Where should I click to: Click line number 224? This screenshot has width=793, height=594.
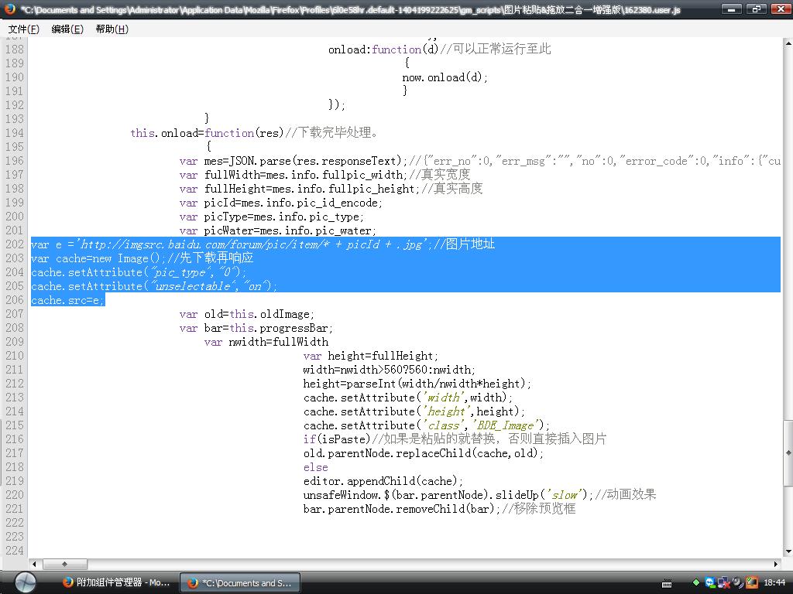15,551
